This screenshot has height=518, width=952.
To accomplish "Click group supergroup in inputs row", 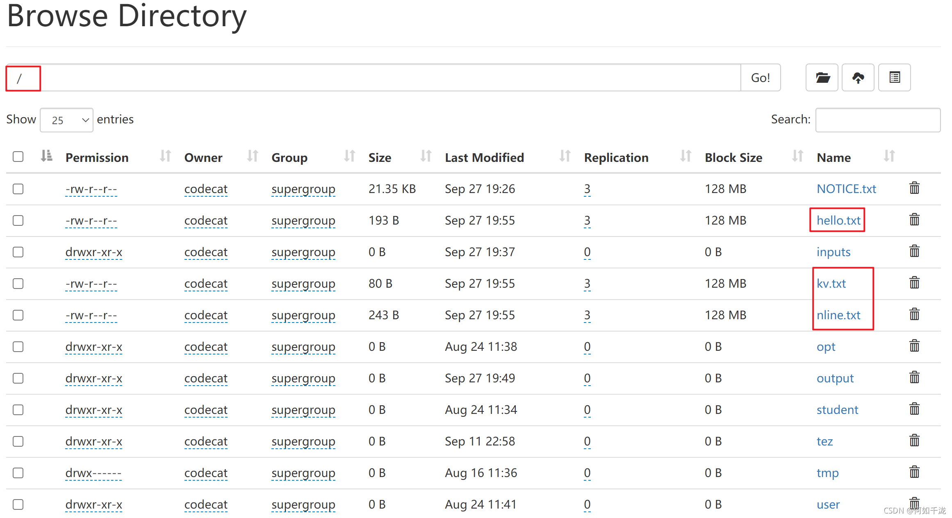I will pos(303,252).
